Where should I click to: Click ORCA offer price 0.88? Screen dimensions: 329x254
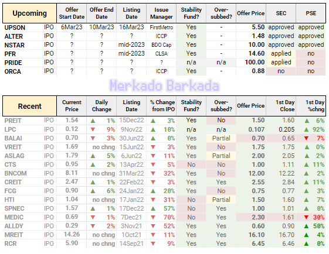258,71
